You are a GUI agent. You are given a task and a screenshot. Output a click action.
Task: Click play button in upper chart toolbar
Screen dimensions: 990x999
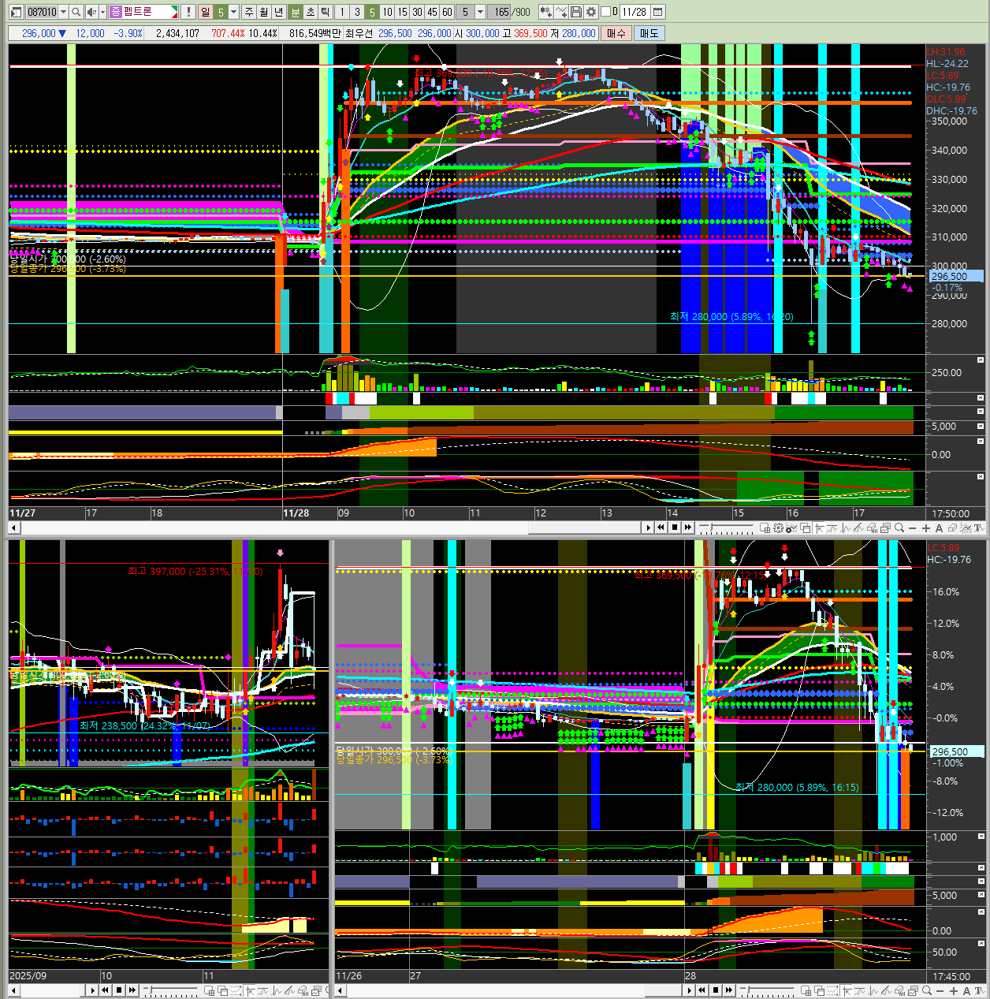[648, 528]
